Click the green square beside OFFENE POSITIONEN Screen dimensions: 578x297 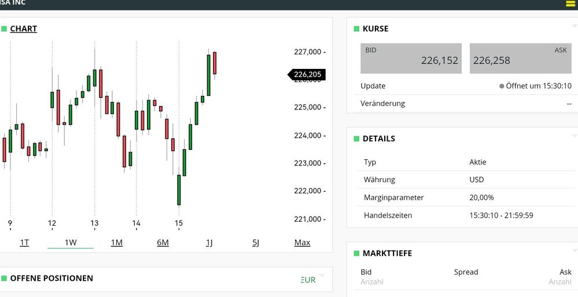[x=4, y=278]
